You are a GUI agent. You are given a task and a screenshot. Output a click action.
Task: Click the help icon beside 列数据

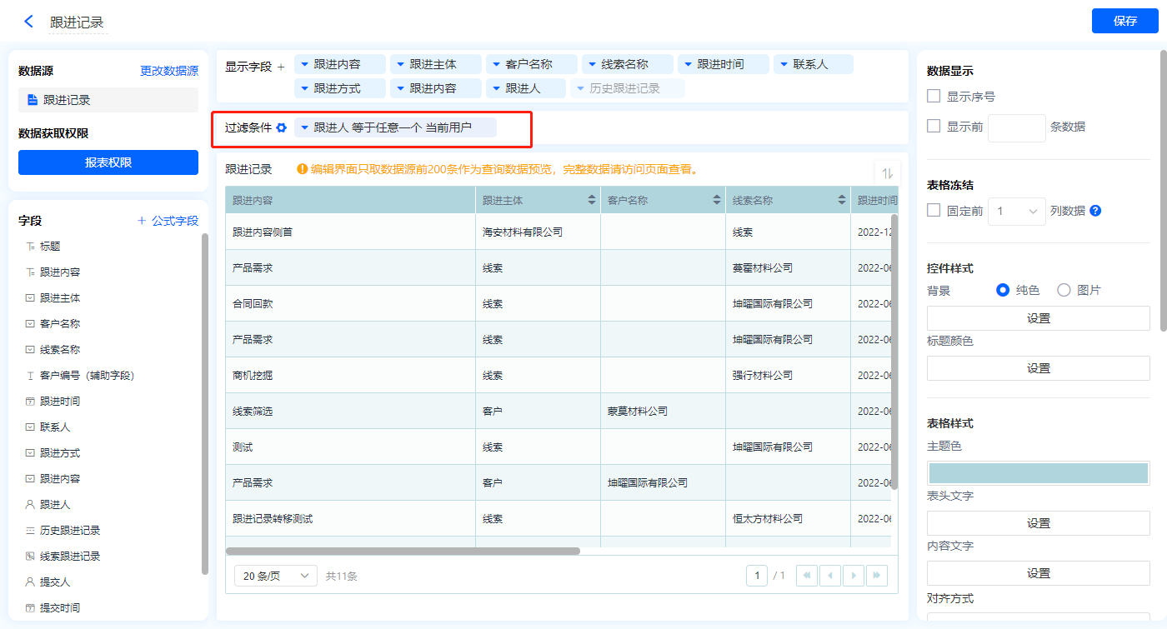(x=1095, y=211)
